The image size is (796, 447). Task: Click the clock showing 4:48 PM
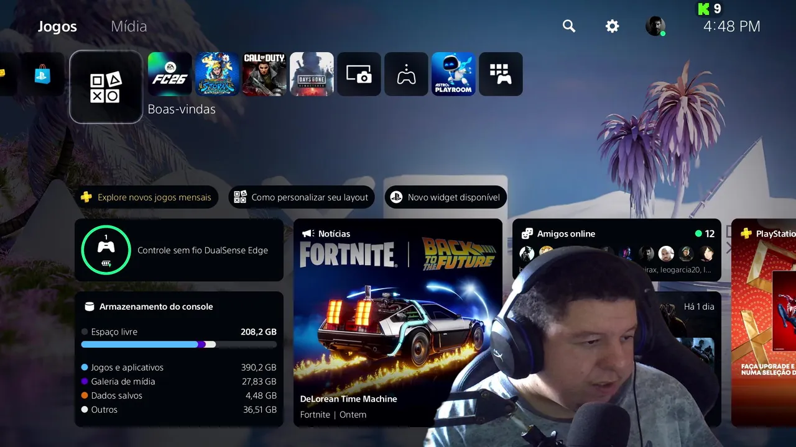732,26
